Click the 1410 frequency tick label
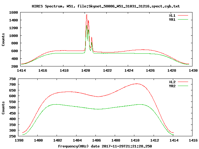The image size is (199, 149). (135, 140)
